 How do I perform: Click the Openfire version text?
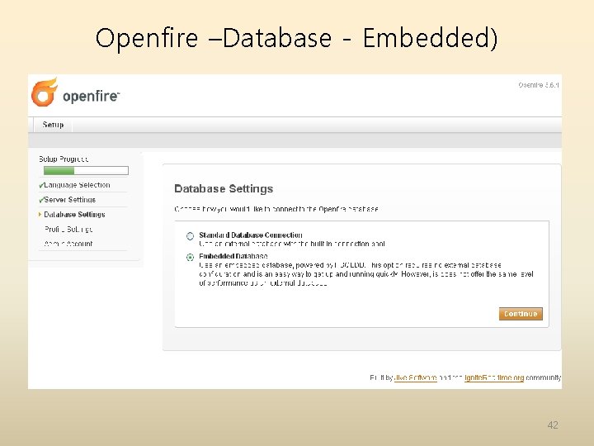coord(538,85)
